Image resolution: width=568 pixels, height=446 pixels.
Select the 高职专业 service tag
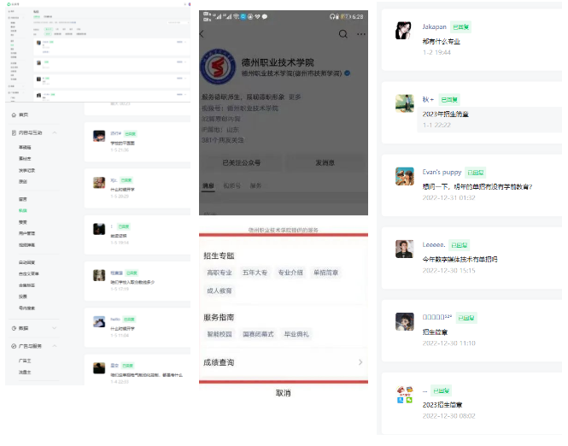pos(220,273)
